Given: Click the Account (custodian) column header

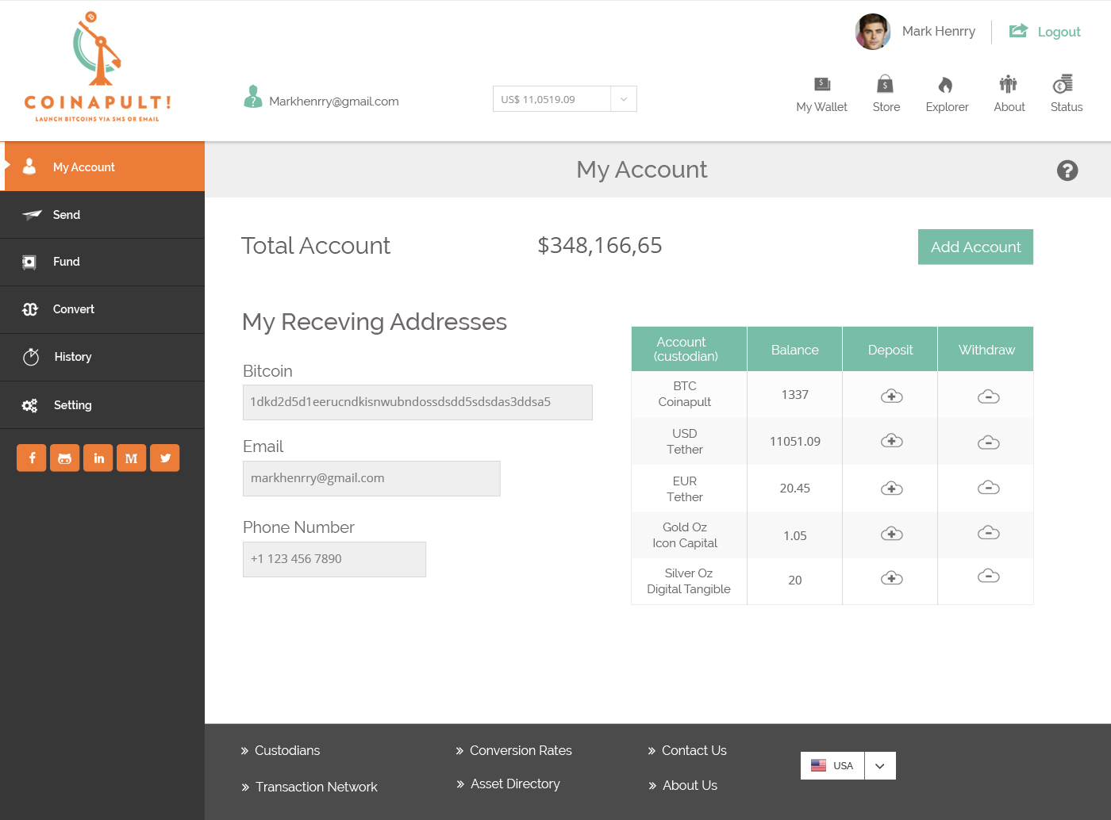Looking at the screenshot, I should click(x=689, y=349).
